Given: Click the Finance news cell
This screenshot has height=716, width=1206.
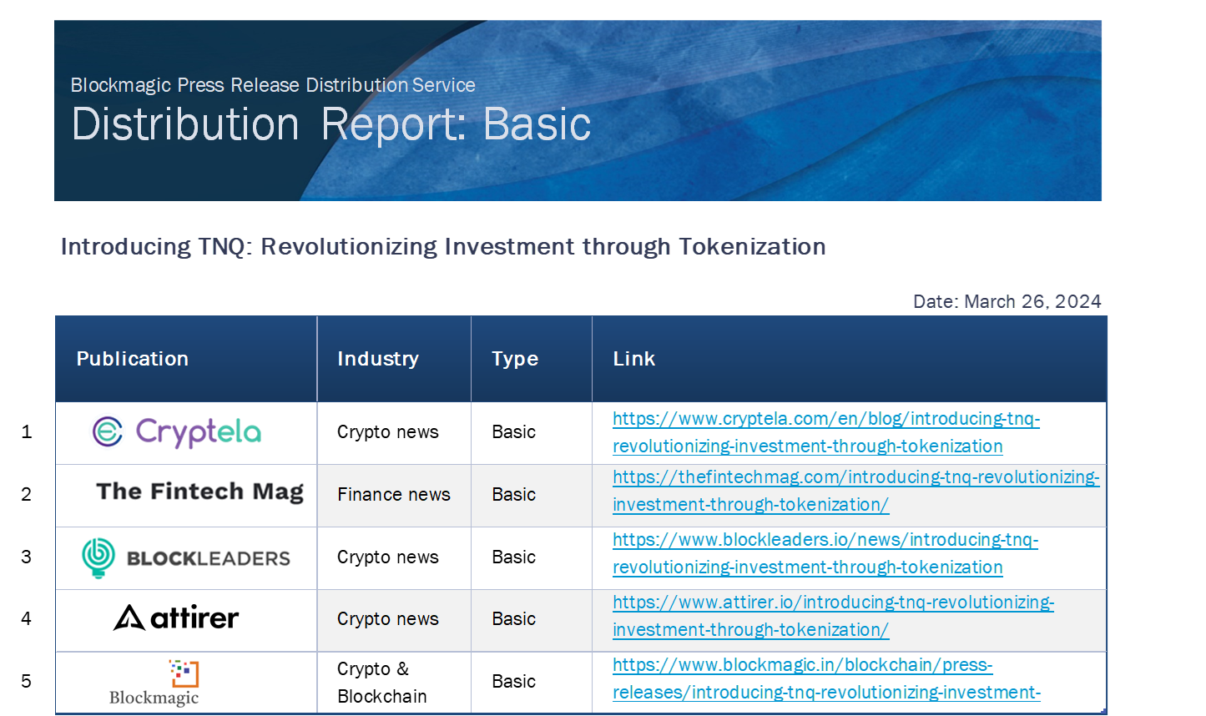Looking at the screenshot, I should coord(394,495).
